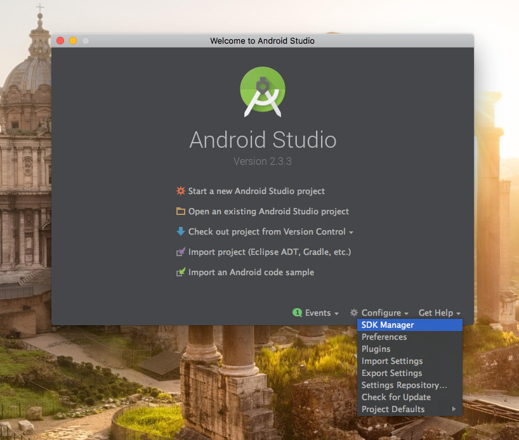Minimize the window with the yellow button
This screenshot has width=519, height=440.
[73, 41]
